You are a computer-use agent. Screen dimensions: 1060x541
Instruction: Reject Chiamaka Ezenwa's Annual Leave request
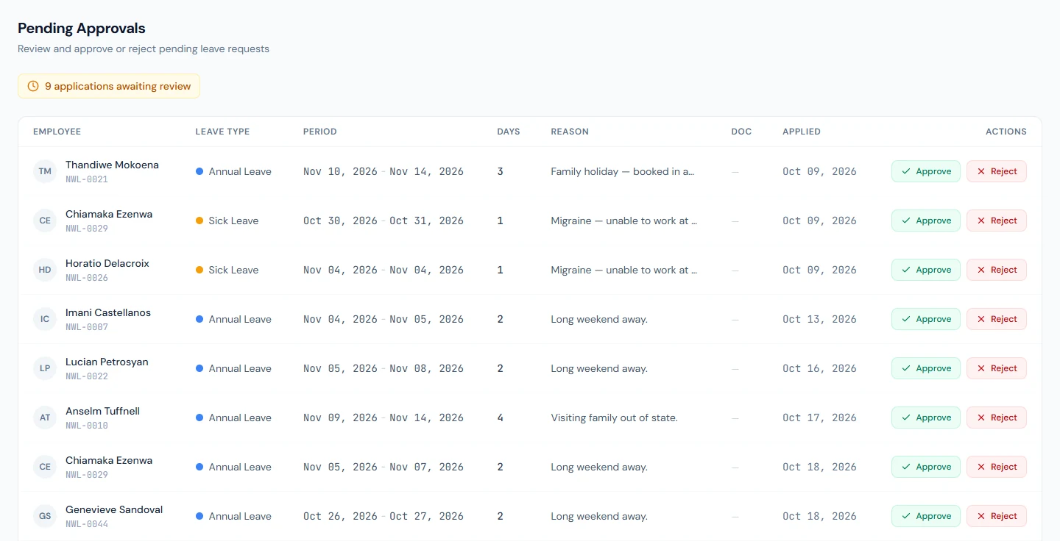997,467
